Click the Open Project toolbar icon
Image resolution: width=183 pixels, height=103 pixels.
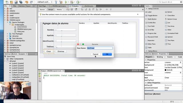[x=16, y=2]
